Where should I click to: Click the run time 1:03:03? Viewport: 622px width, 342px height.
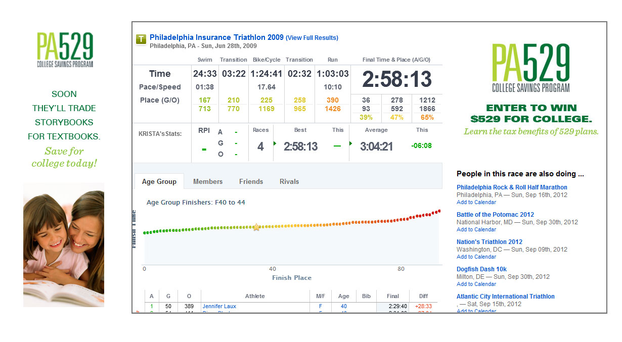[x=333, y=74]
